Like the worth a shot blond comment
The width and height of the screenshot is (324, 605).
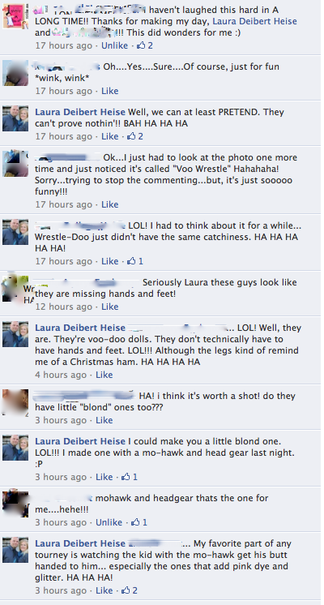(x=104, y=420)
